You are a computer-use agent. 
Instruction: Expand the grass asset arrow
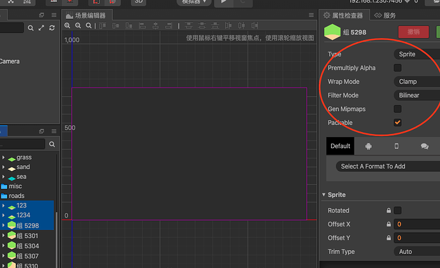tap(3, 158)
